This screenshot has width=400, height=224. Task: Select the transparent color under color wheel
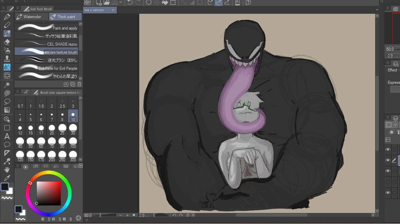pyautogui.click(x=21, y=219)
